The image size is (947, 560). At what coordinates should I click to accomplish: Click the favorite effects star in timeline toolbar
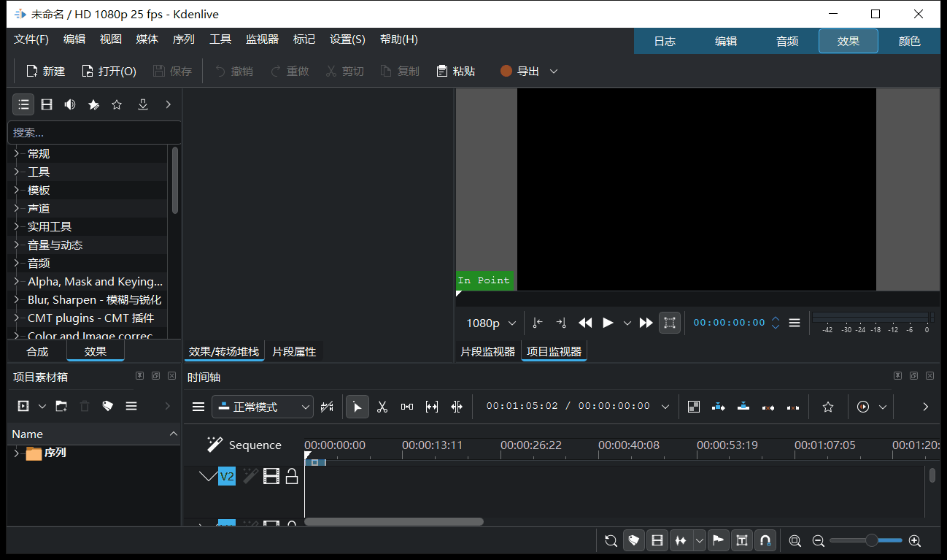[828, 407]
